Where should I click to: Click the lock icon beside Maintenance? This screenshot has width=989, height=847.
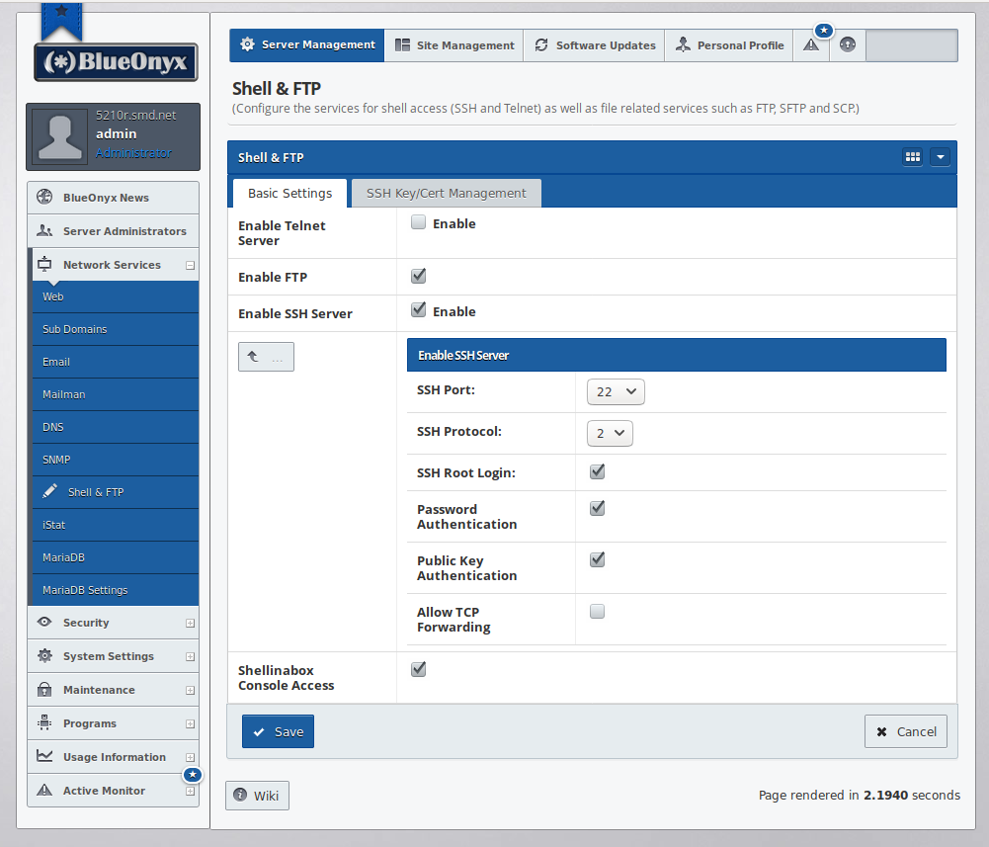(44, 689)
